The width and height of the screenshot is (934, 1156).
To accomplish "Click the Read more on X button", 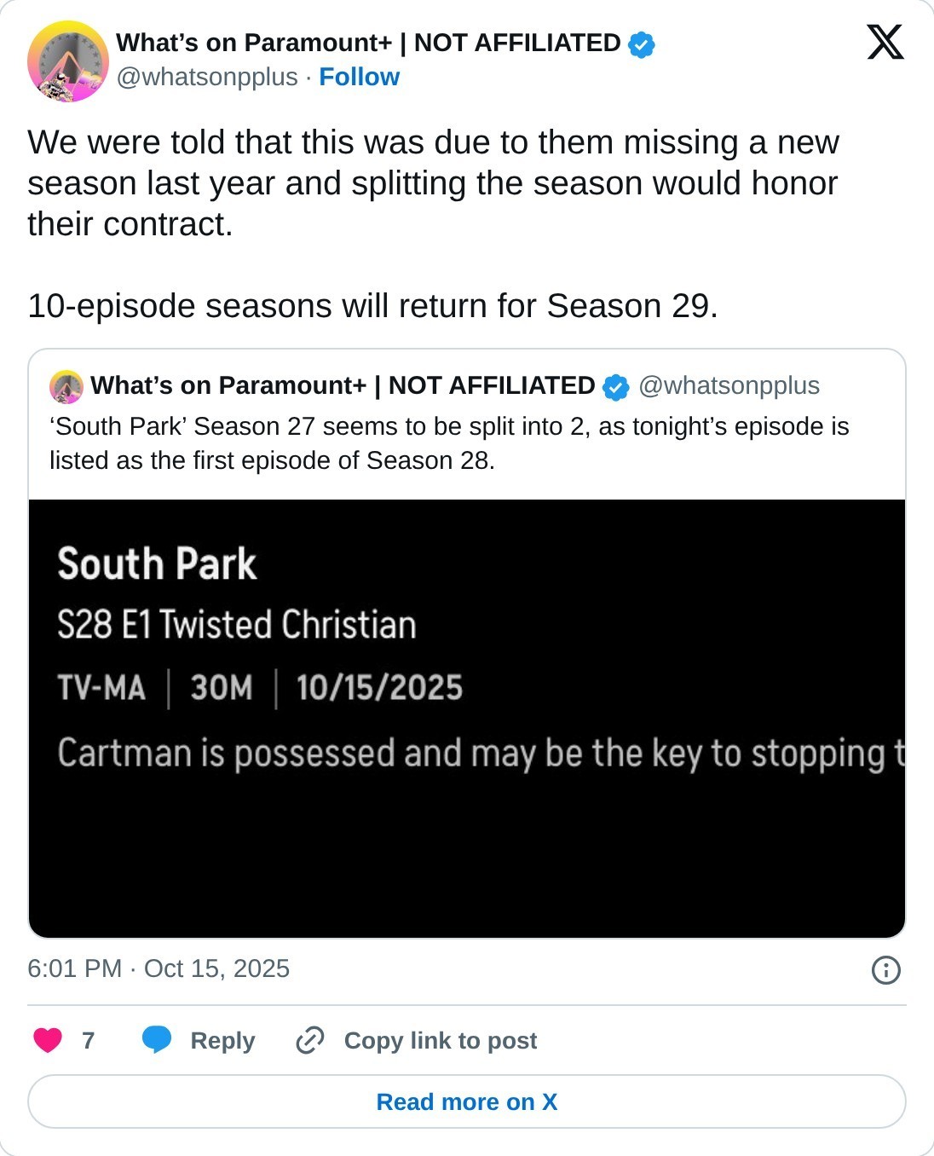I will (467, 1101).
